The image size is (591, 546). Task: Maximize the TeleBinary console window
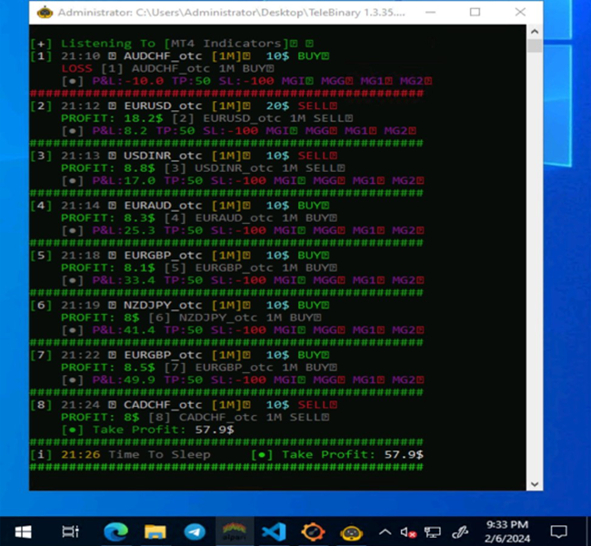tap(476, 13)
